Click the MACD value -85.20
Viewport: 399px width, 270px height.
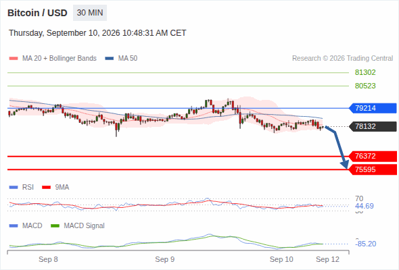point(365,244)
